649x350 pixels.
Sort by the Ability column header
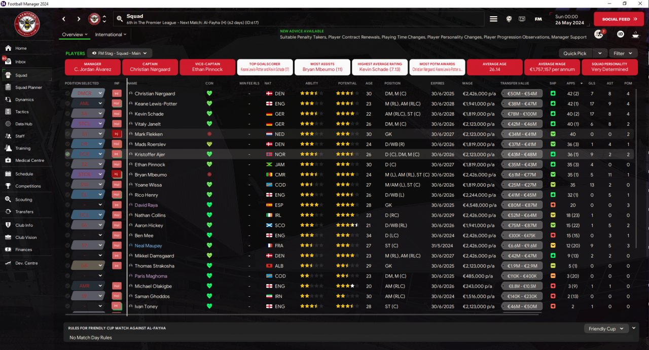(311, 83)
